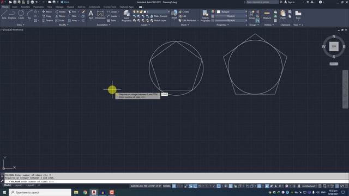This screenshot has height=196, width=349.
Task: Switch to the Annotate ribbon tab
Action: pos(25,7)
